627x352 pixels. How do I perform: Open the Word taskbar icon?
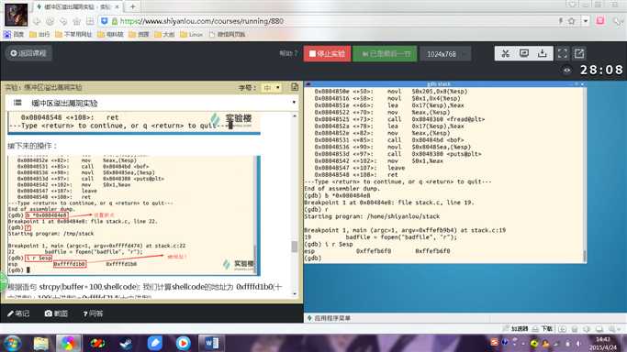tap(211, 343)
